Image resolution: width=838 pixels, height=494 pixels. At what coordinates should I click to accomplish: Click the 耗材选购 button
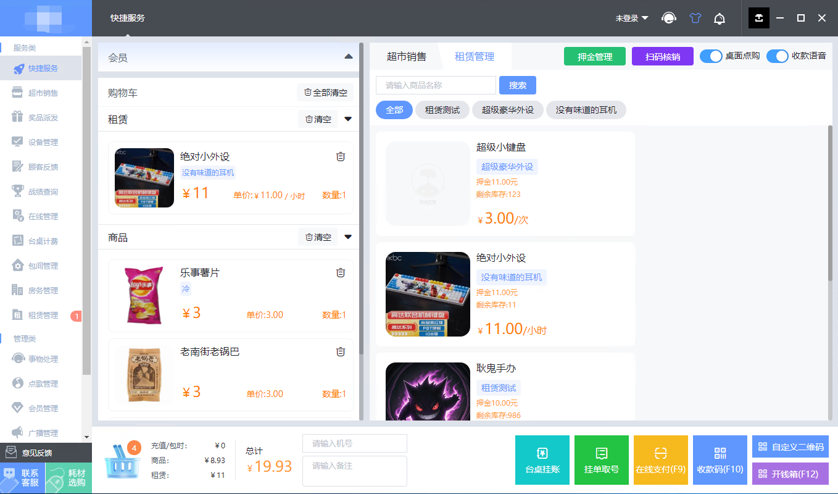[x=69, y=478]
